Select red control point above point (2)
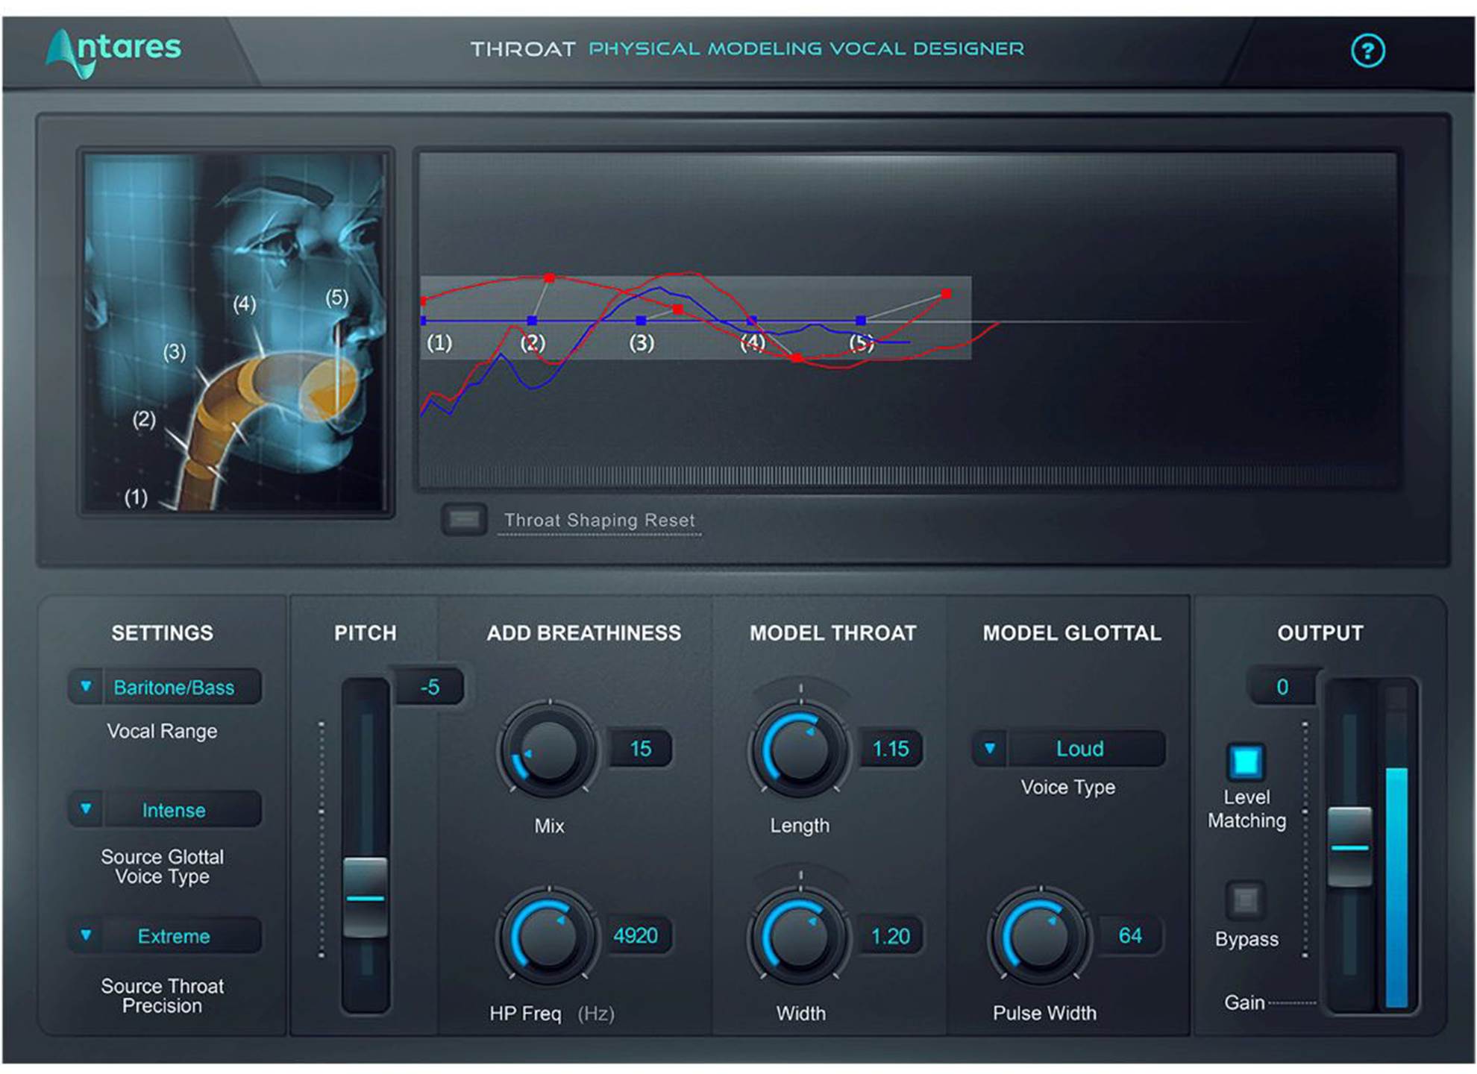1477x1074 pixels. 549,278
